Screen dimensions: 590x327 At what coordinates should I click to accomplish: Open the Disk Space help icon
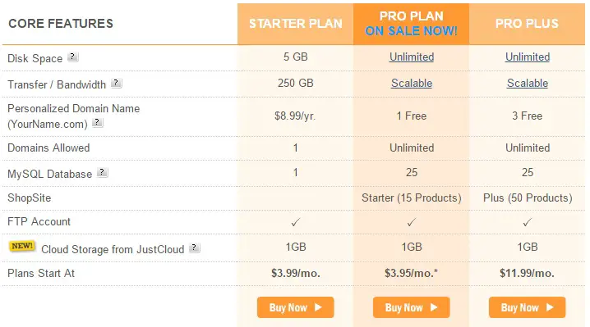click(x=72, y=57)
